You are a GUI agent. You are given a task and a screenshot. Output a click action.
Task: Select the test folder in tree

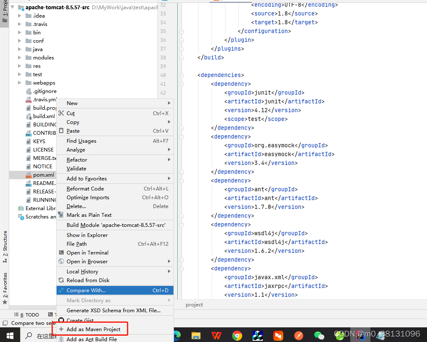[x=37, y=74]
